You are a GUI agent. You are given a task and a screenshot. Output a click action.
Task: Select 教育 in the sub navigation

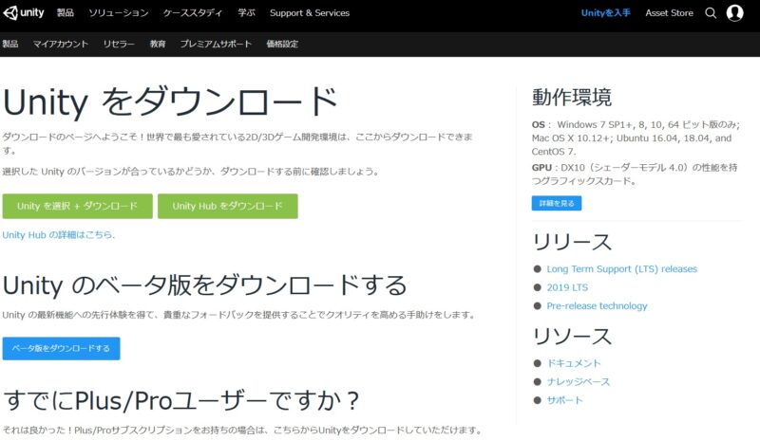[158, 44]
